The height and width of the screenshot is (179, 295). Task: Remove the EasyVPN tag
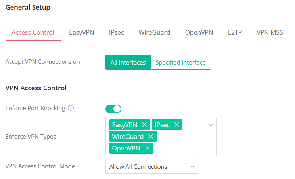144,125
